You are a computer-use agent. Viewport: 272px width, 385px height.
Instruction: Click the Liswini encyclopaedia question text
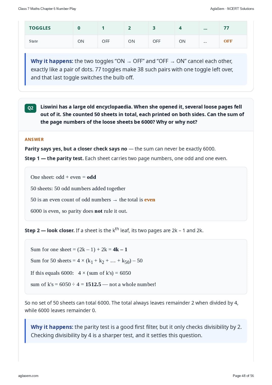[x=142, y=114]
